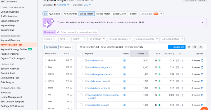Open SERP features icon for rochii dama elegante

click(x=178, y=67)
